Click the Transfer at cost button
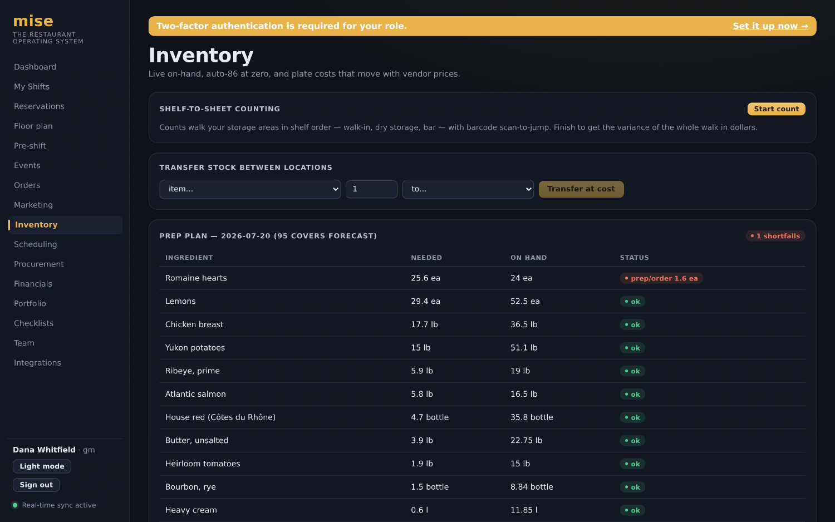 coord(581,189)
